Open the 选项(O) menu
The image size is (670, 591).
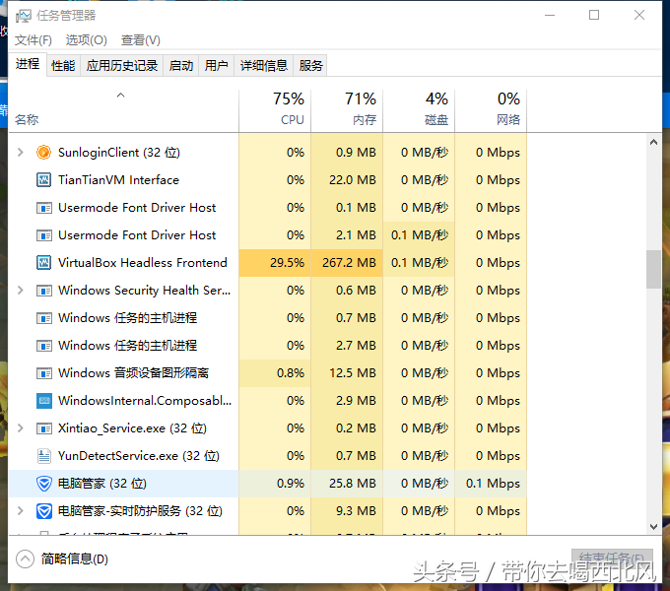(86, 40)
